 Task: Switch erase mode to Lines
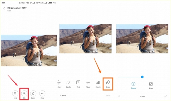click(151, 85)
